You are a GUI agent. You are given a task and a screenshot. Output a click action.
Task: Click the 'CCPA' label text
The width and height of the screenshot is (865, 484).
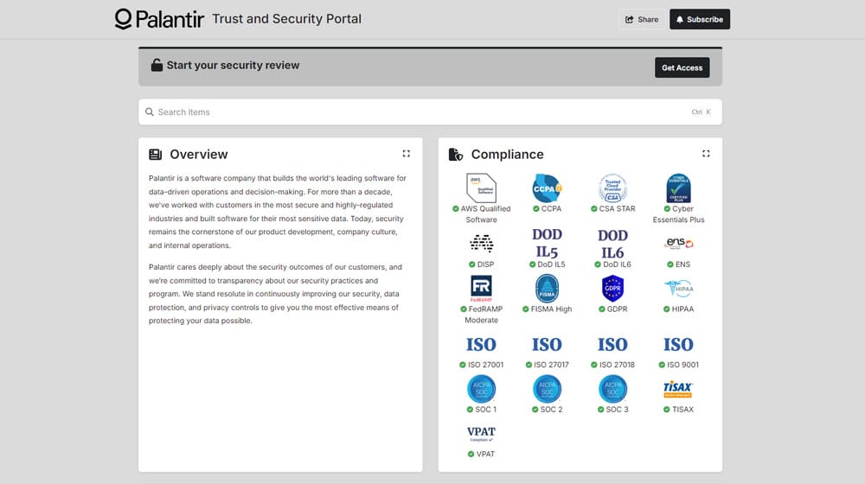(x=551, y=208)
